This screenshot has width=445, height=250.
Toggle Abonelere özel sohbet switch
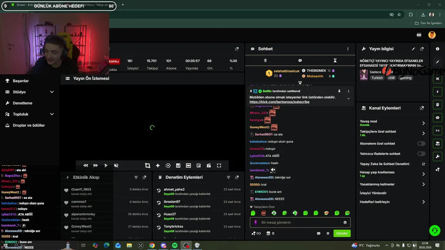coord(421,143)
